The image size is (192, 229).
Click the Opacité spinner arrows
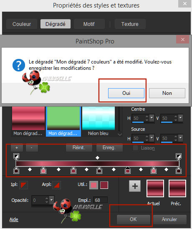pyautogui.click(x=47, y=200)
